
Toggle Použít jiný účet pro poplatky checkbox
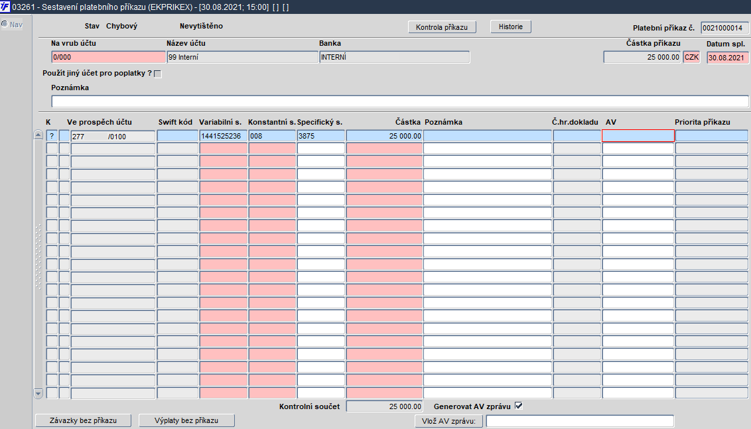point(158,74)
